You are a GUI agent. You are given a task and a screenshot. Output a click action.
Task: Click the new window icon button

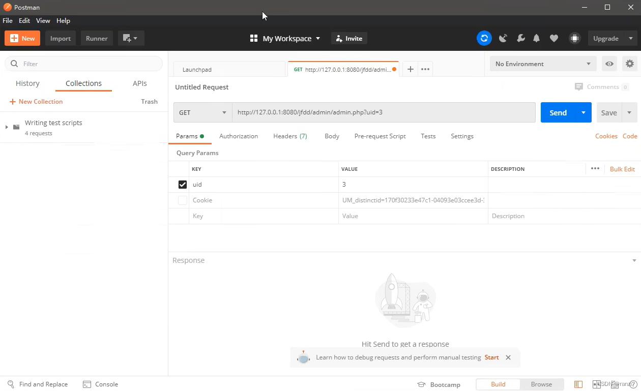(x=131, y=38)
